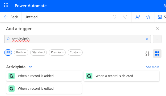Favorite the ActivityInfo connector star
Image resolution: width=166 pixels, height=96 pixels.
coord(31,67)
